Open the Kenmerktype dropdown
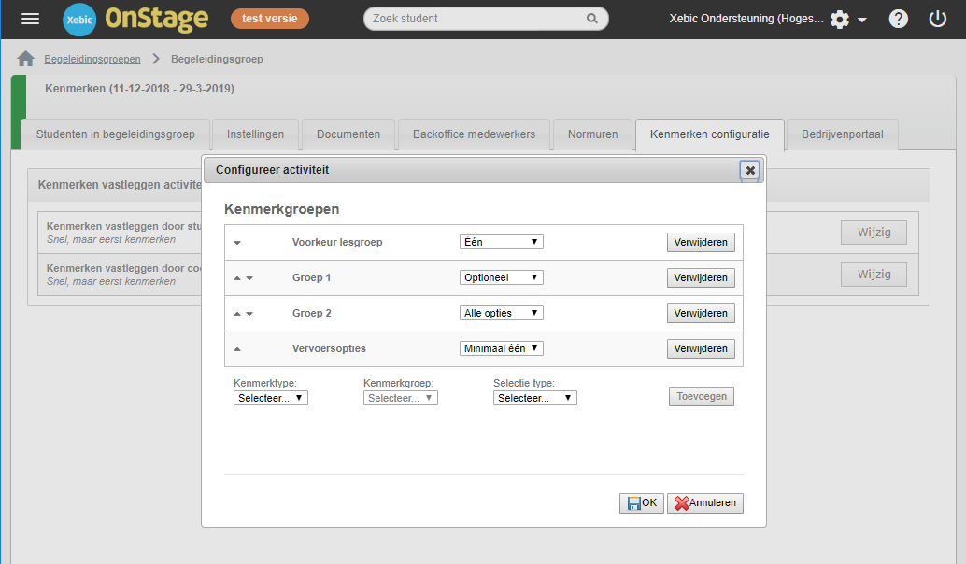The image size is (966, 564). pyautogui.click(x=270, y=398)
